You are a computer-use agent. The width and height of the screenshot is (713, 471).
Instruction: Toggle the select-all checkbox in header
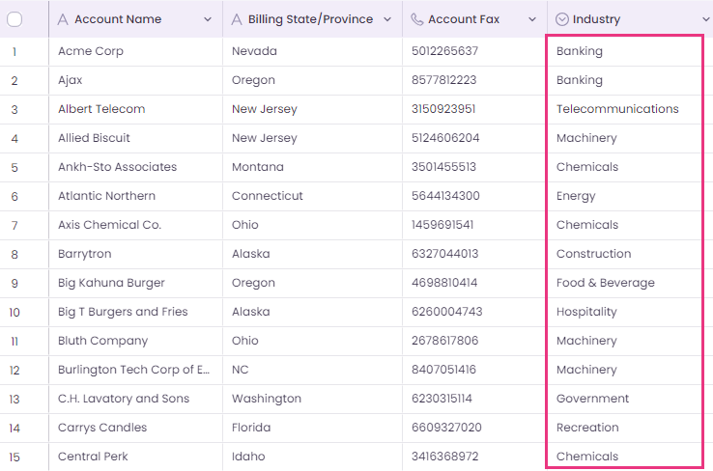tap(14, 19)
